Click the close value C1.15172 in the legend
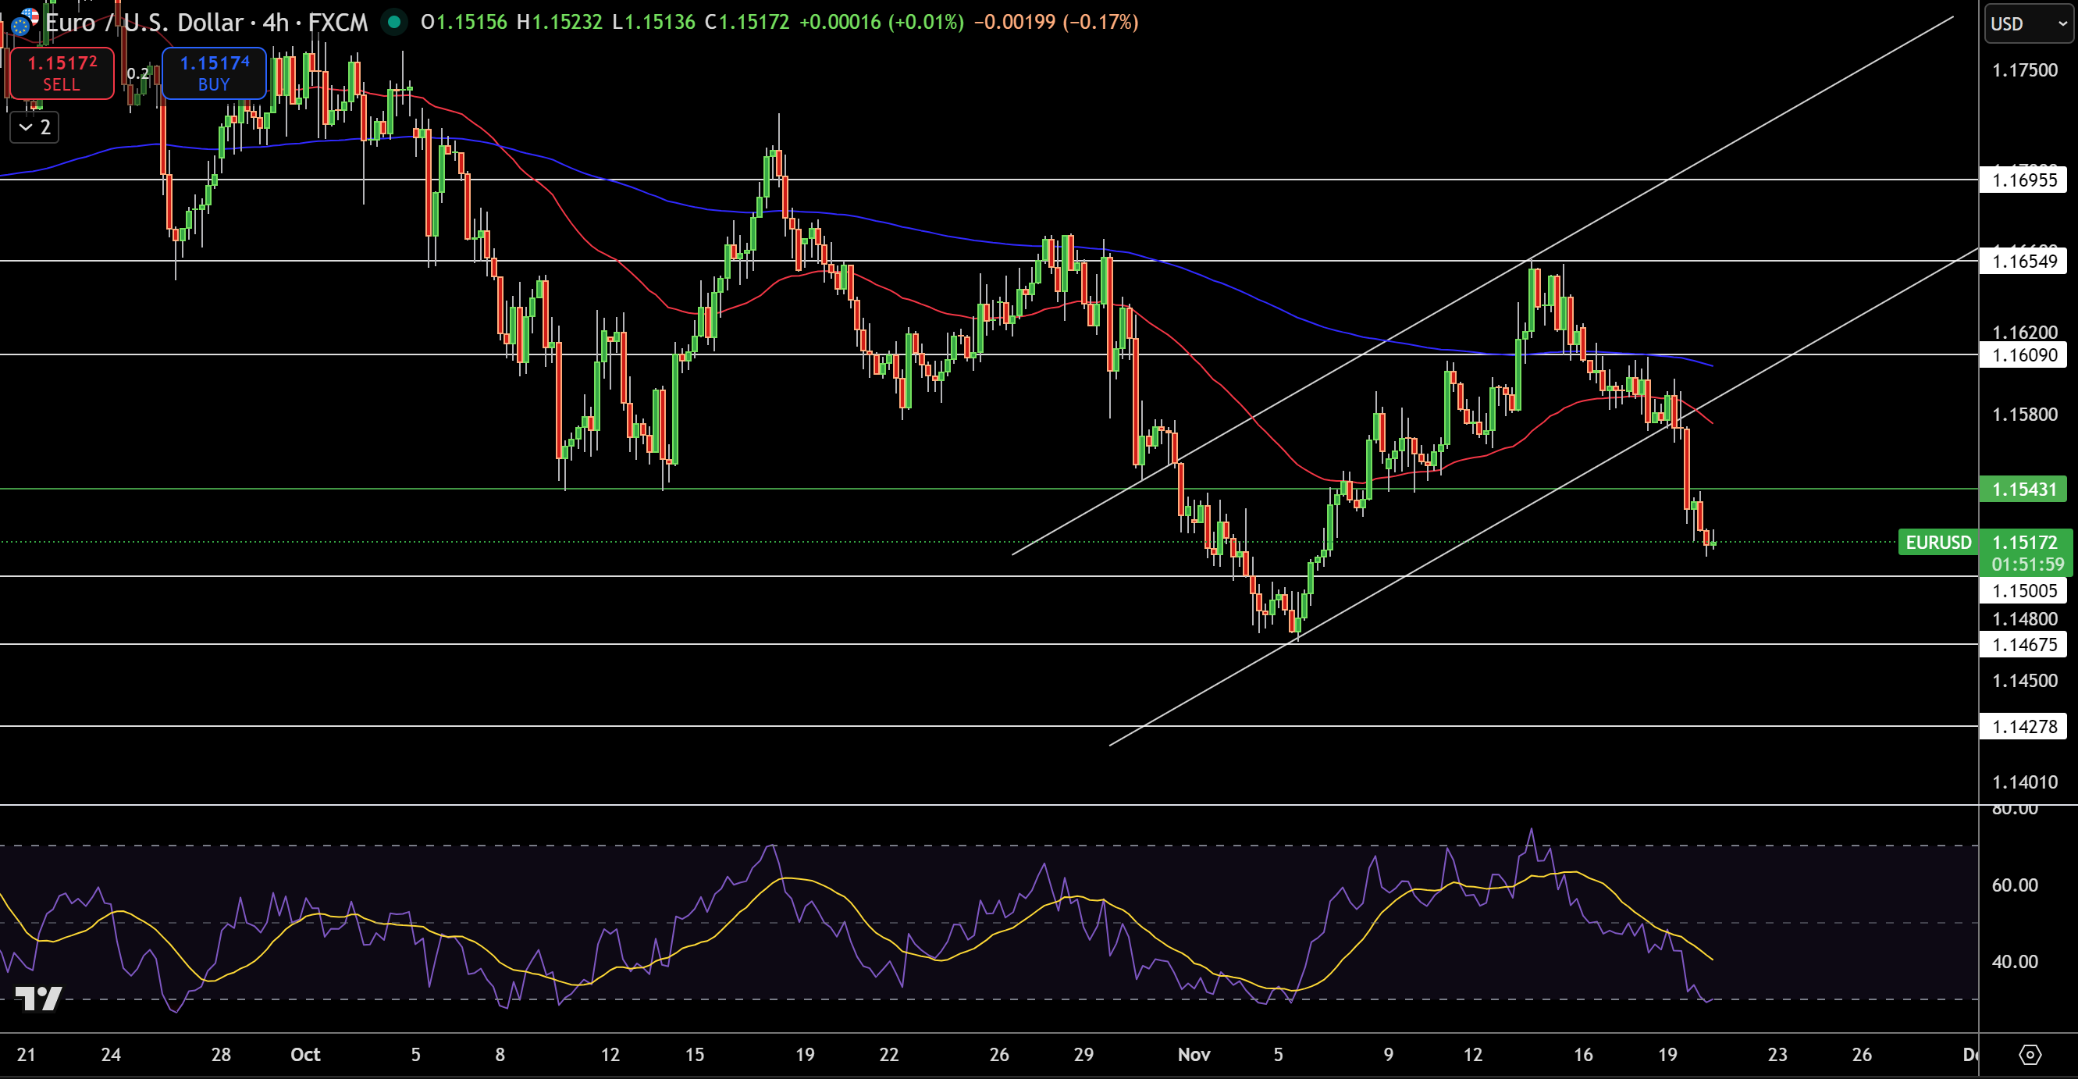Image resolution: width=2078 pixels, height=1079 pixels. [750, 23]
